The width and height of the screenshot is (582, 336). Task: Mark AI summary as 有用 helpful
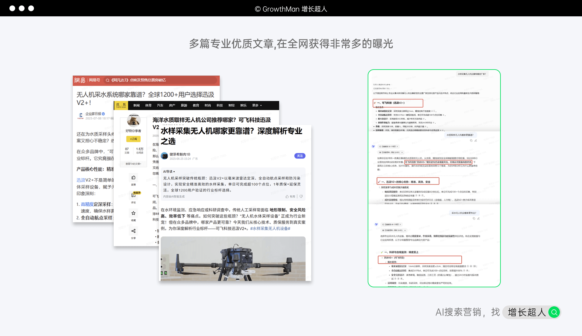290,197
